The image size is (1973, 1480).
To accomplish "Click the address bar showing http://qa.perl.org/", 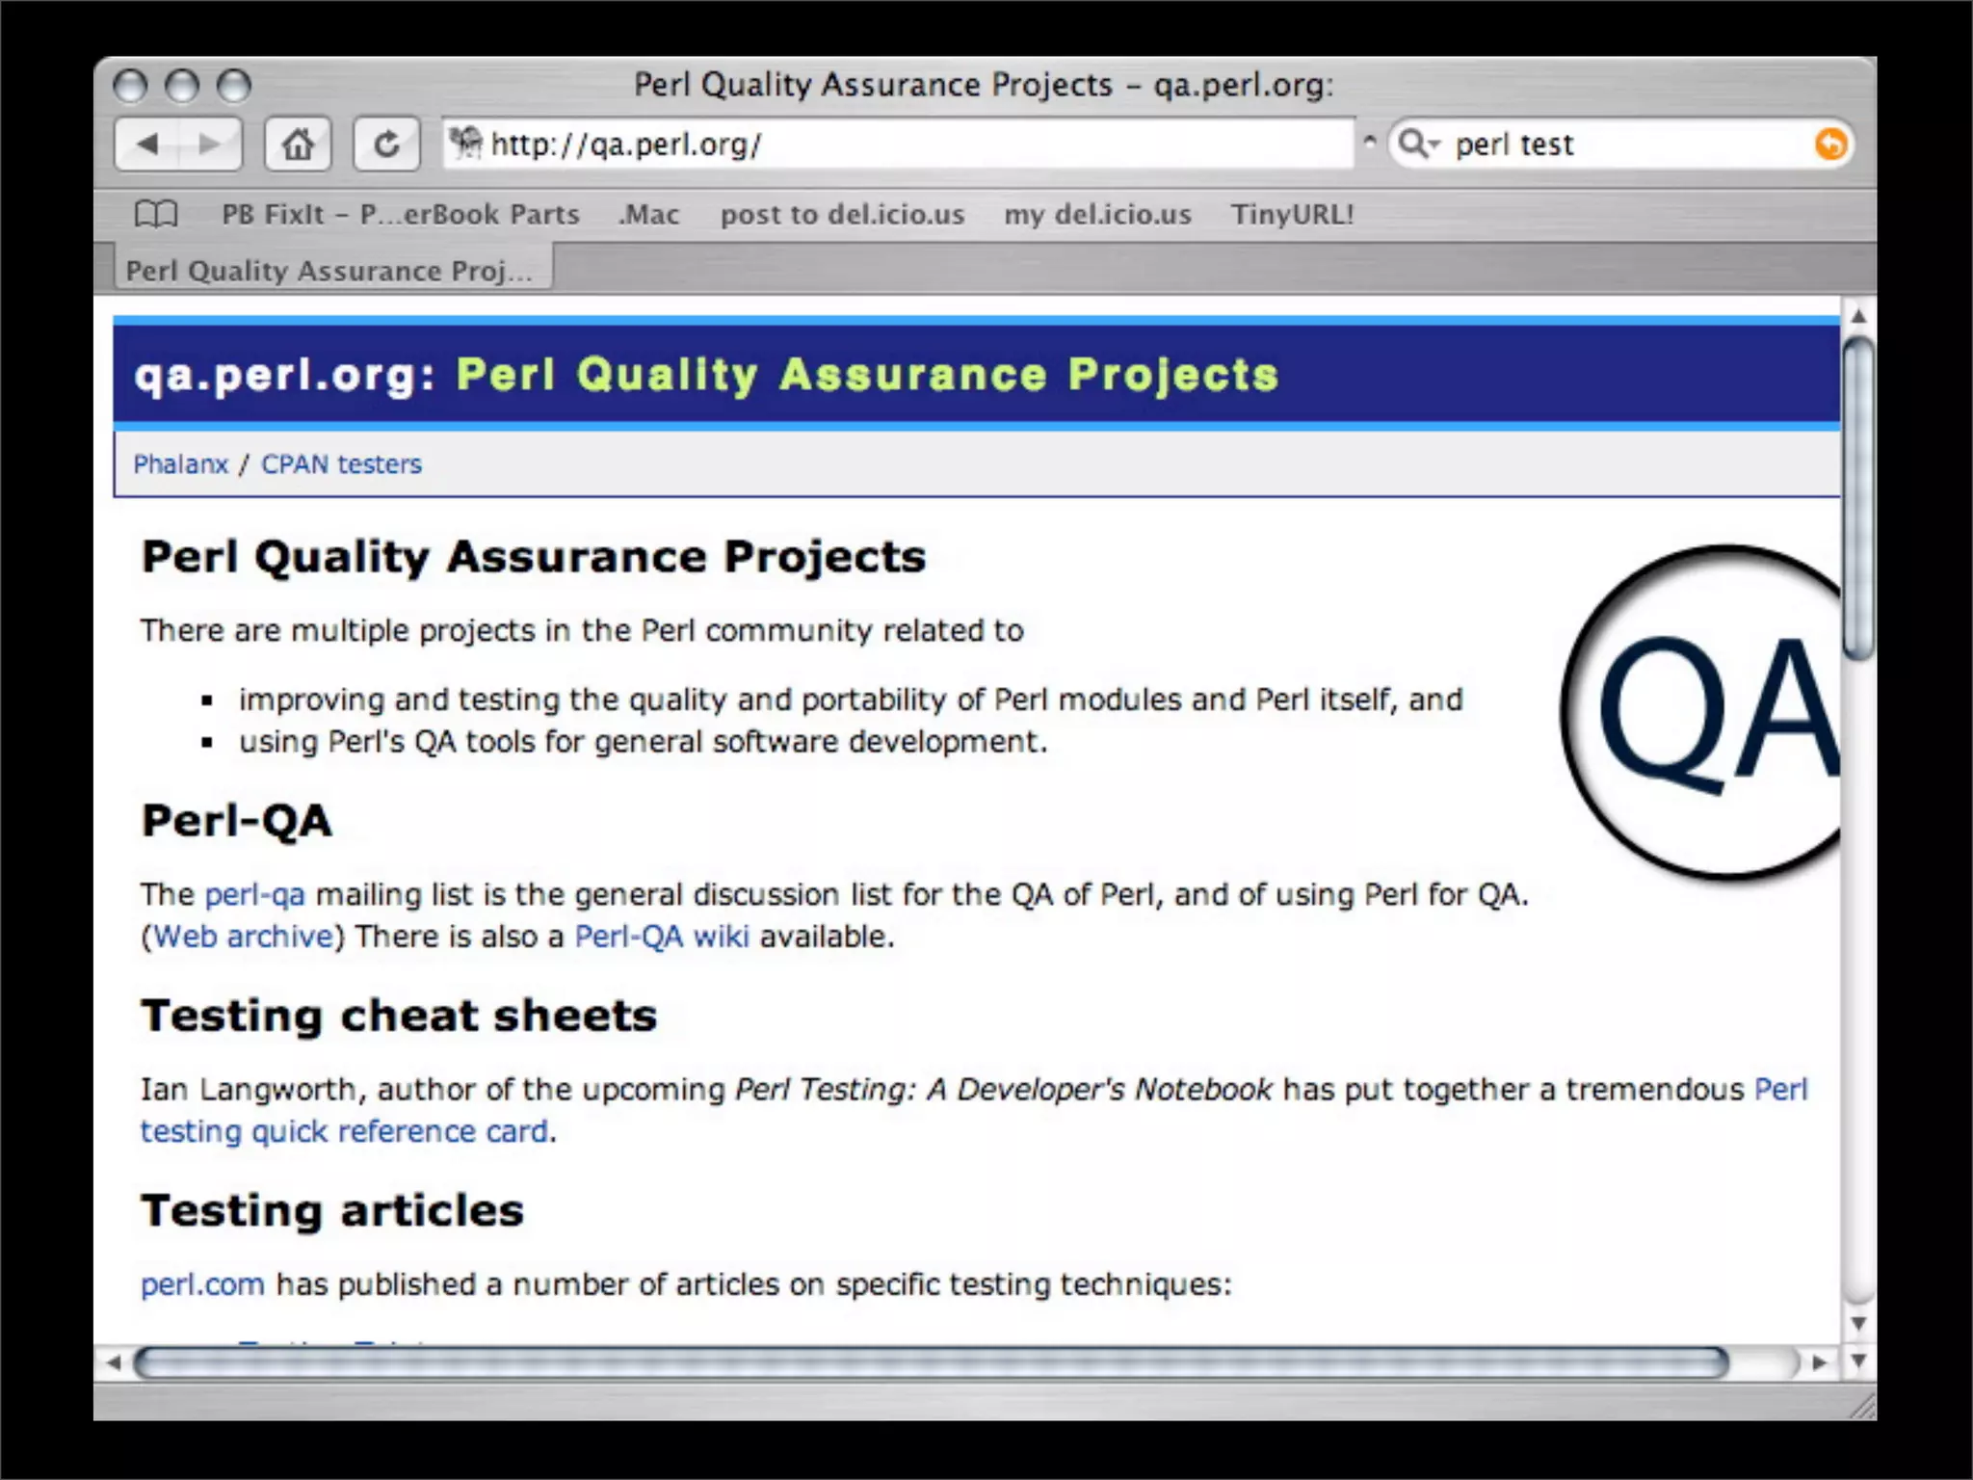I will point(898,145).
